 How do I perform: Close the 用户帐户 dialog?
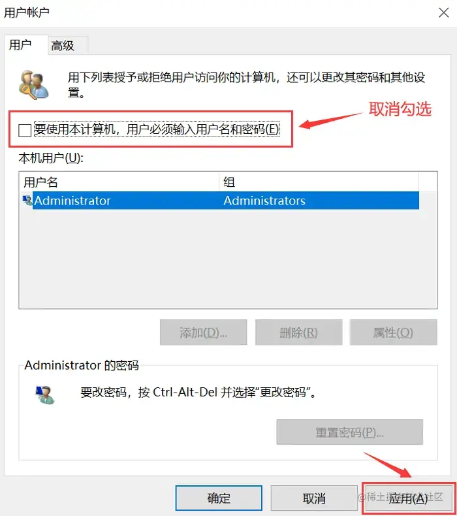pos(443,13)
